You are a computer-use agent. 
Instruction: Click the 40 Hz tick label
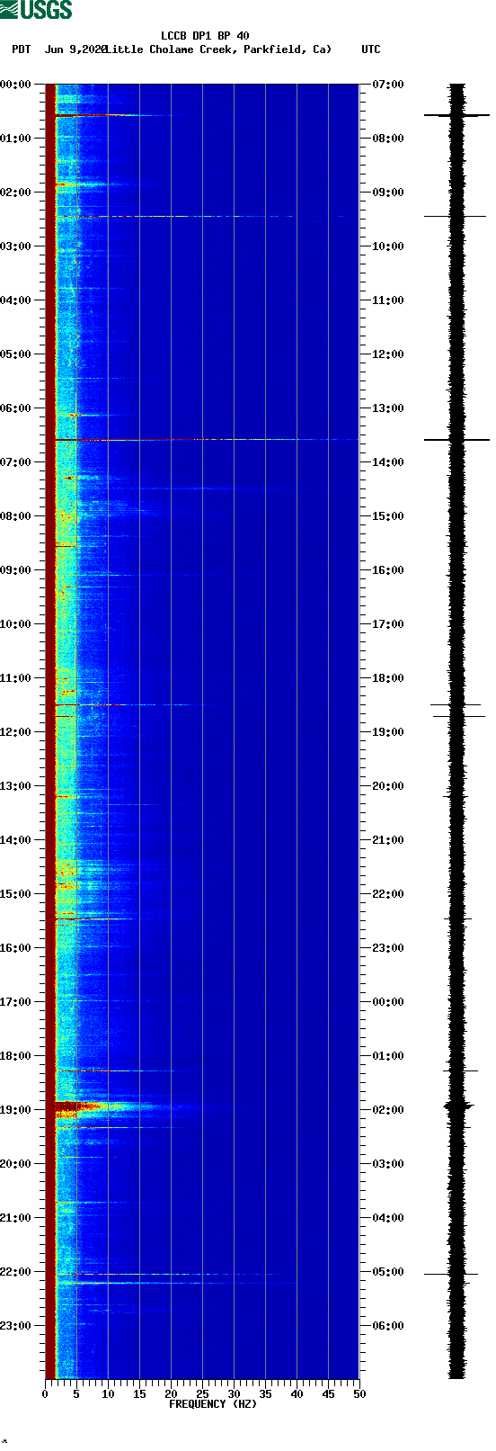point(297,1394)
